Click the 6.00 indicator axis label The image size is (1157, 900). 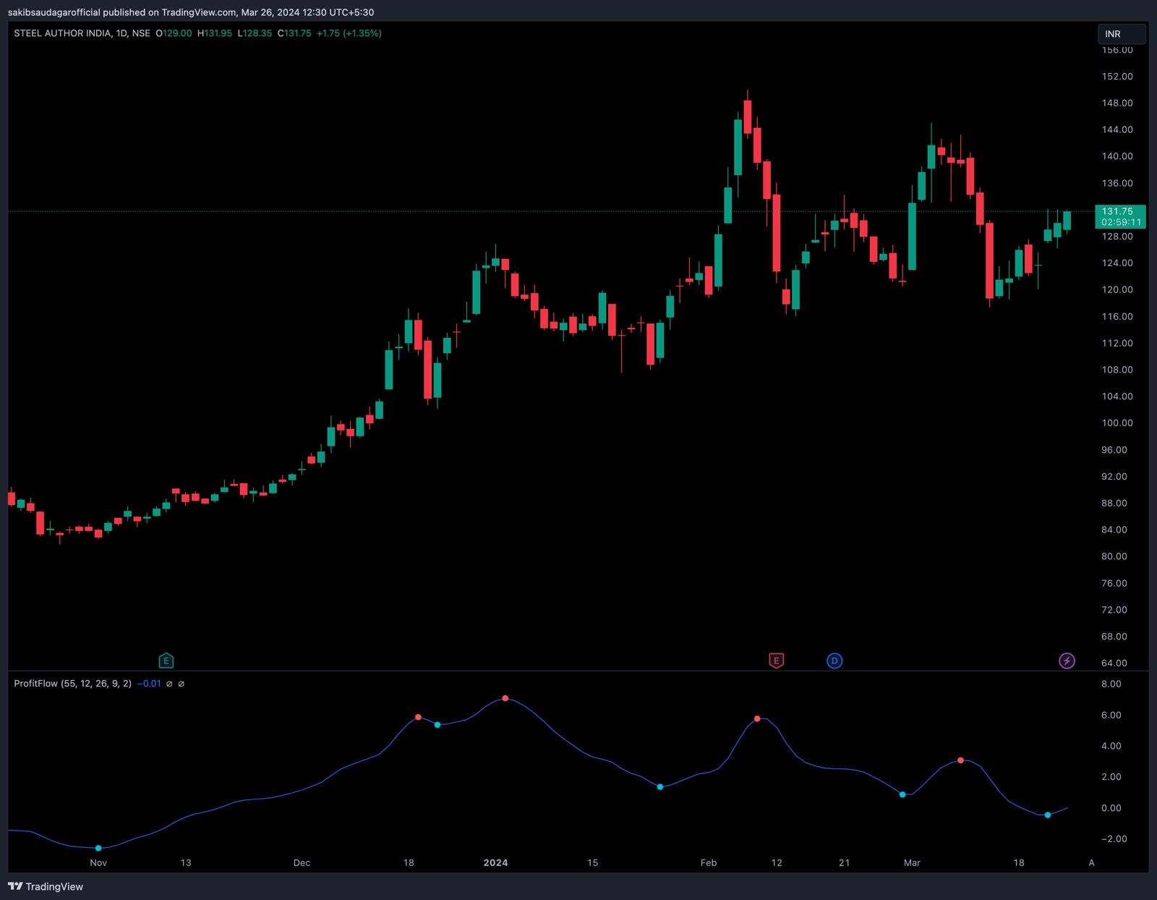click(x=1111, y=715)
